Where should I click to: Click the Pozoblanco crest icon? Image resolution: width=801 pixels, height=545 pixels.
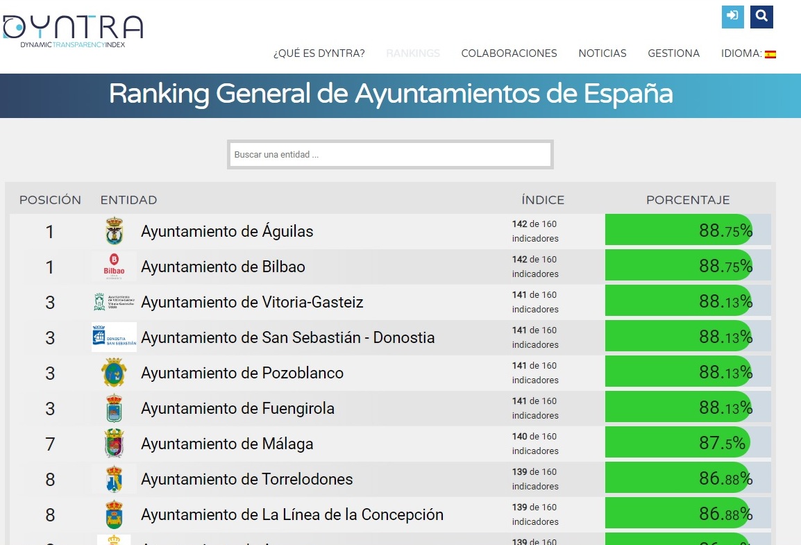[114, 371]
